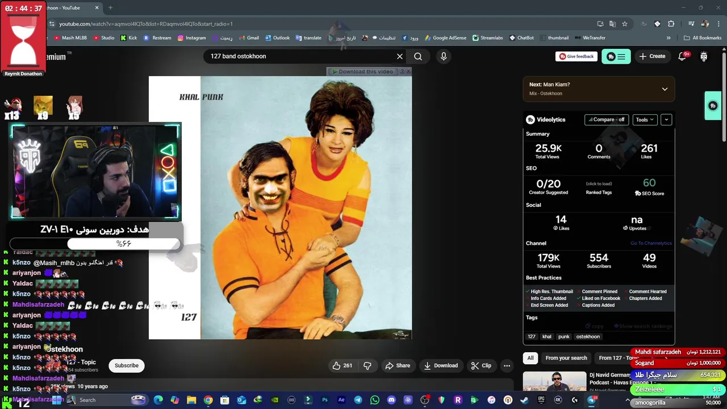Select the All filter chip

[x=530, y=358]
